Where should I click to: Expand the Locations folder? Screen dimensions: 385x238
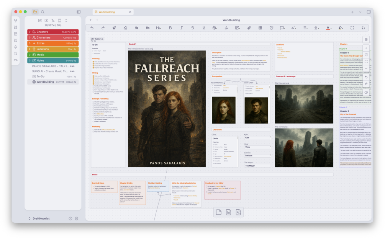53,49
